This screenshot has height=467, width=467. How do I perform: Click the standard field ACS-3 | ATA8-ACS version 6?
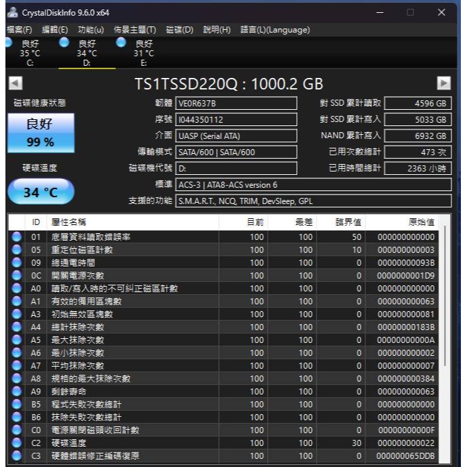313,184
